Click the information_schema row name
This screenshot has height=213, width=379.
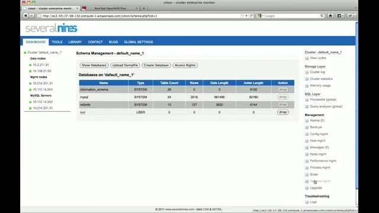click(x=94, y=89)
